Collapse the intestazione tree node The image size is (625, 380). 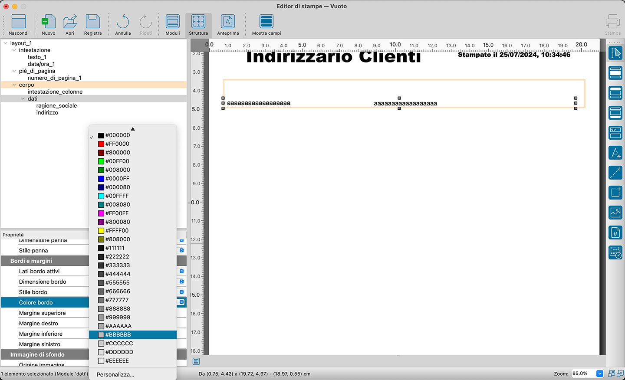(14, 50)
